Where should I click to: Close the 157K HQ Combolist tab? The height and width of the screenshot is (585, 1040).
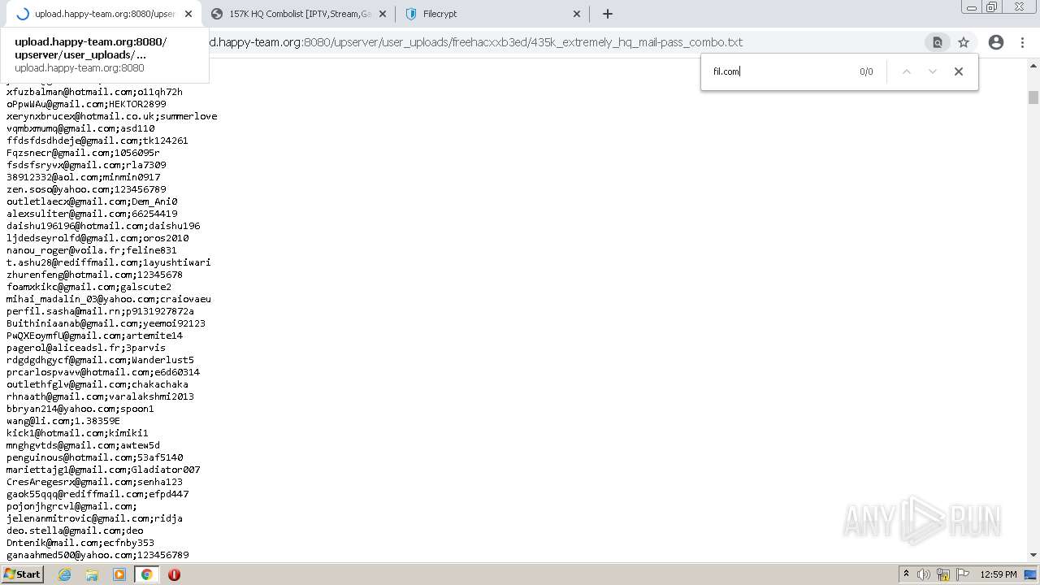point(383,14)
